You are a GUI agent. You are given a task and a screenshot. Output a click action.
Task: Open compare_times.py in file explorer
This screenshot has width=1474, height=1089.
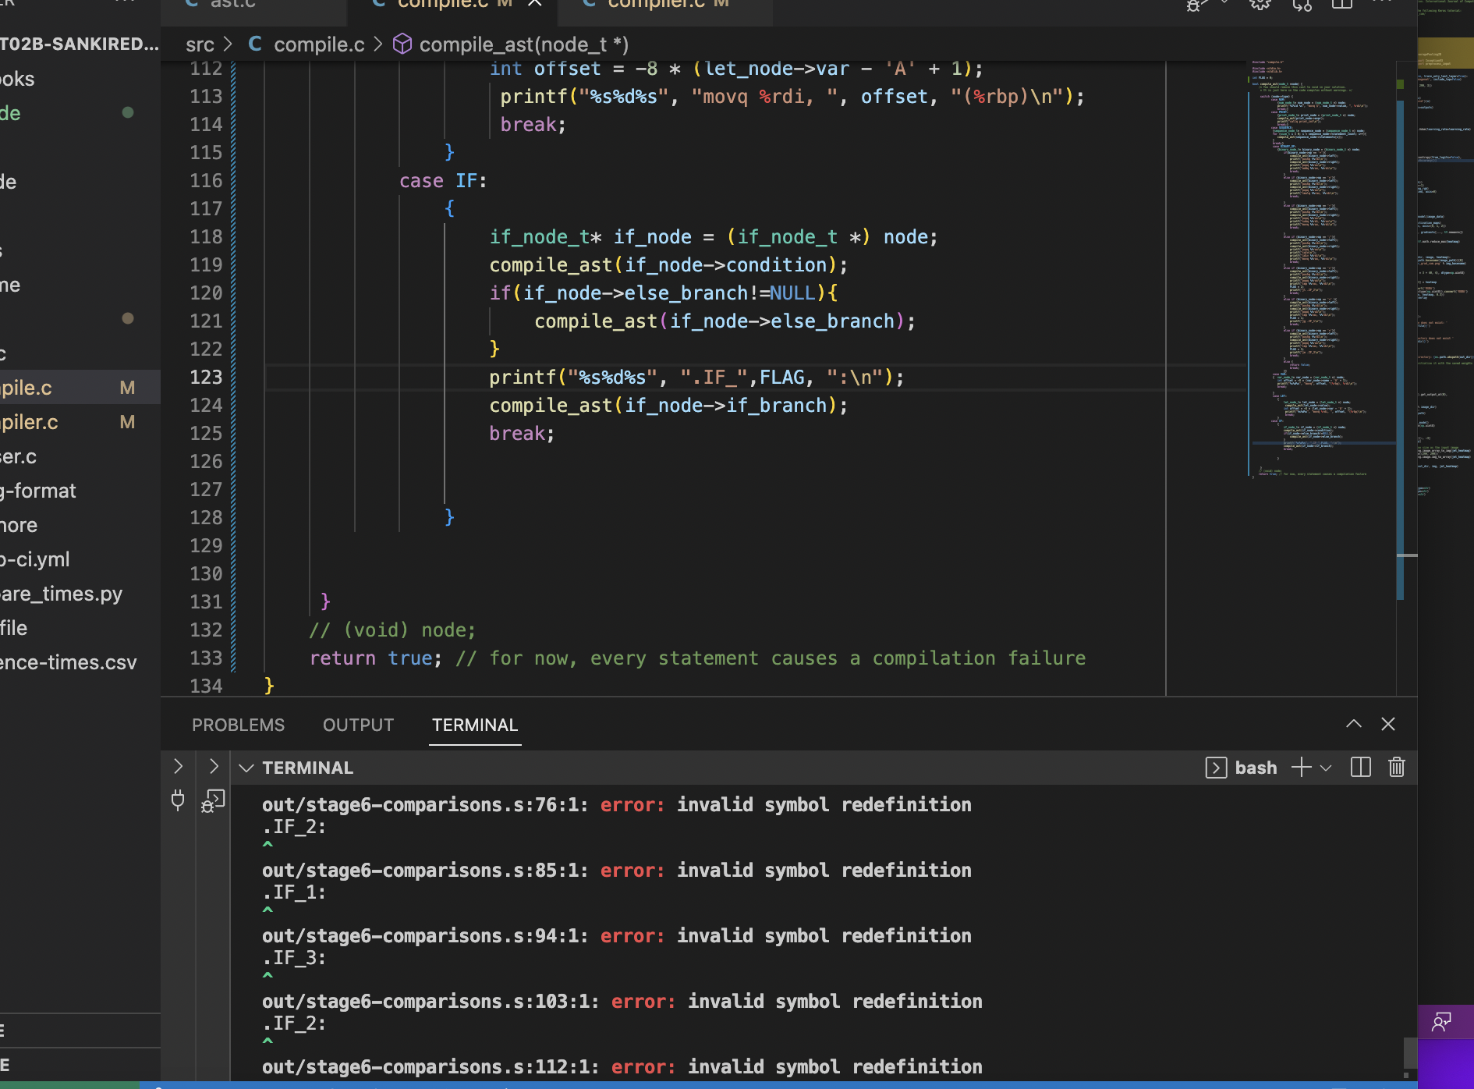coord(62,594)
